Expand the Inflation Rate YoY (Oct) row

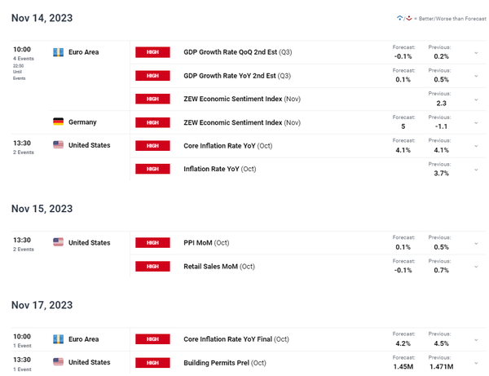coord(475,169)
